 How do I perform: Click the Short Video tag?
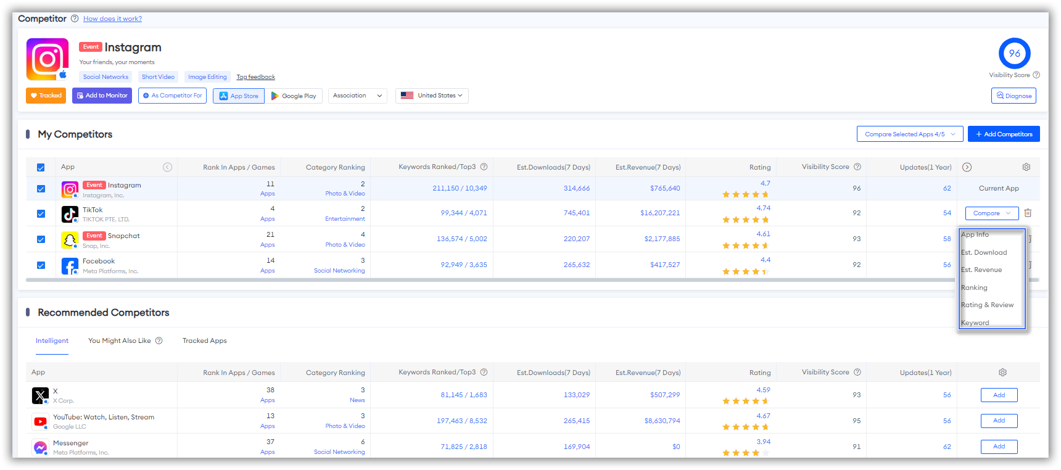click(x=158, y=77)
